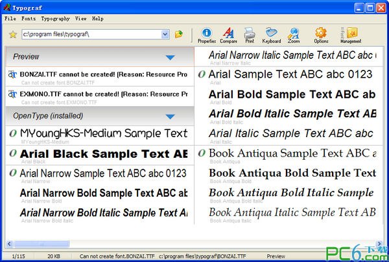Viewport: 389px width, 262px height.
Task: Click the 20 KB status bar entry
Action: pos(54,256)
